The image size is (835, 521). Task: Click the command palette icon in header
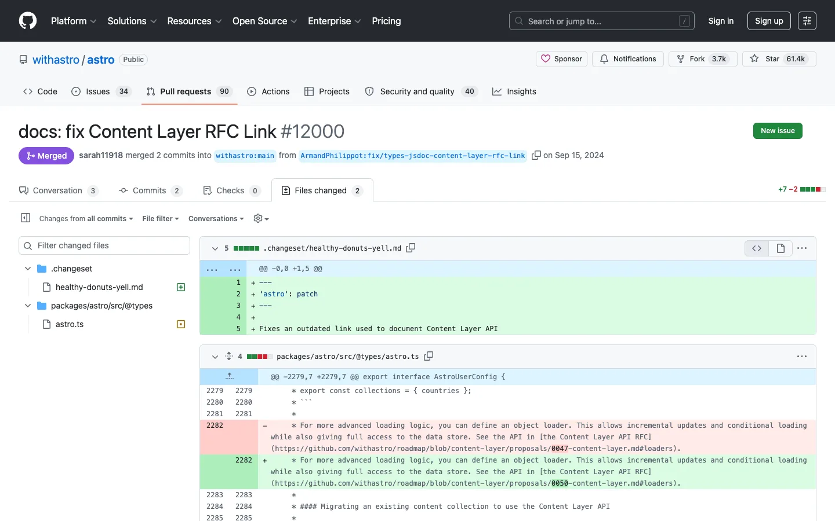tap(807, 21)
